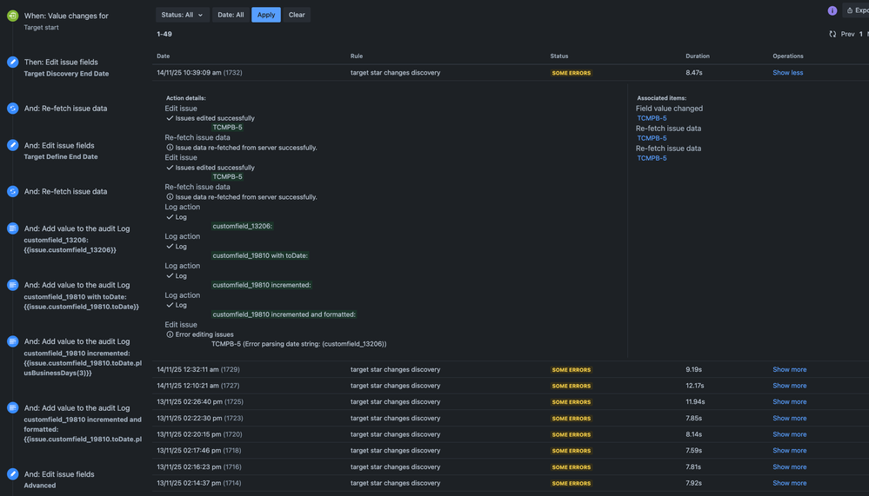Click audit log icon for customfield_19810 incremented step
869x496 pixels.
click(x=13, y=341)
